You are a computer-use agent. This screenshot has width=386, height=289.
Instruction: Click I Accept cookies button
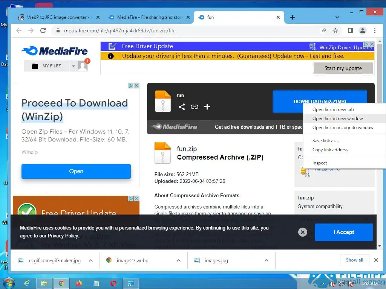point(344,232)
